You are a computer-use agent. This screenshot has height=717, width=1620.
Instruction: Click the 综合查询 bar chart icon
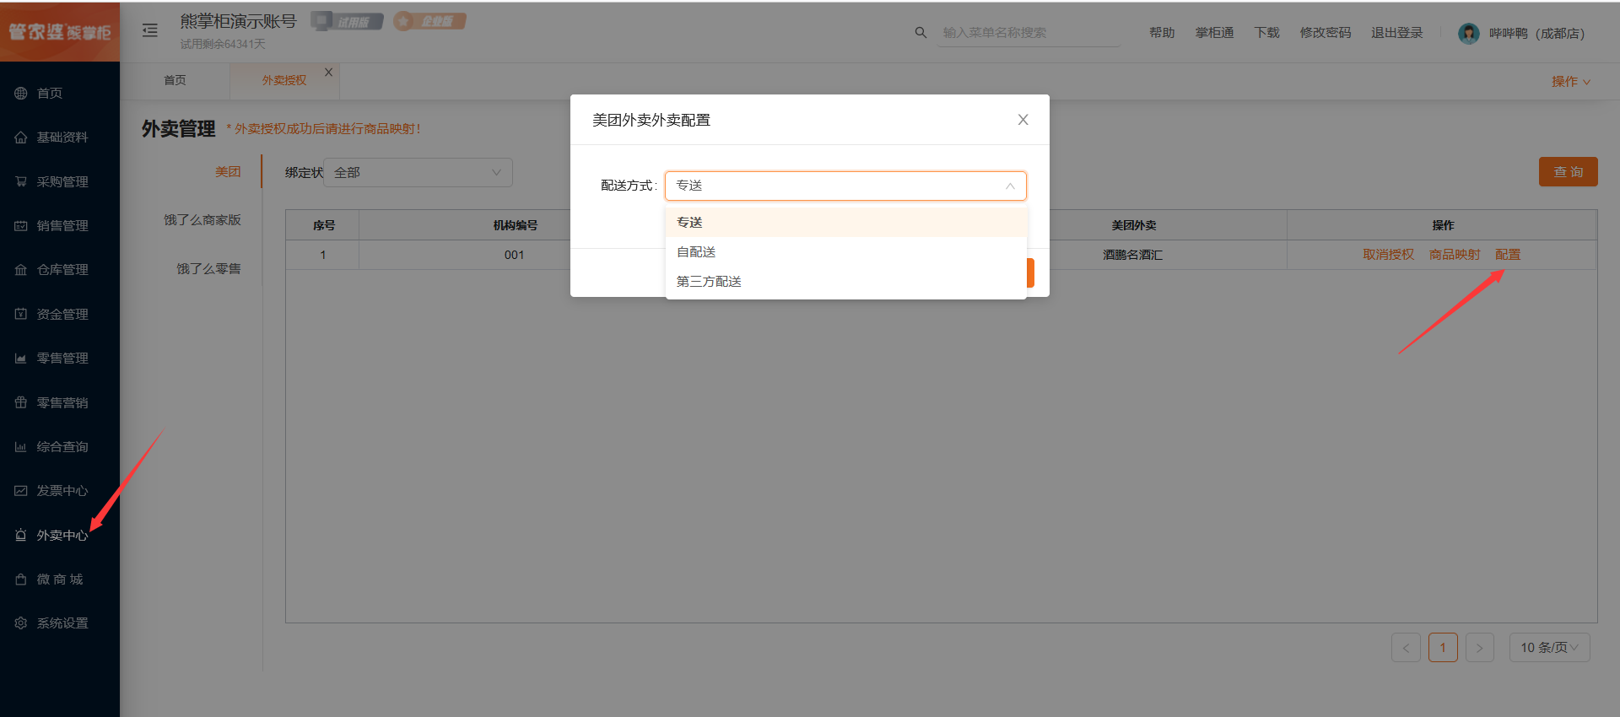[x=21, y=446]
